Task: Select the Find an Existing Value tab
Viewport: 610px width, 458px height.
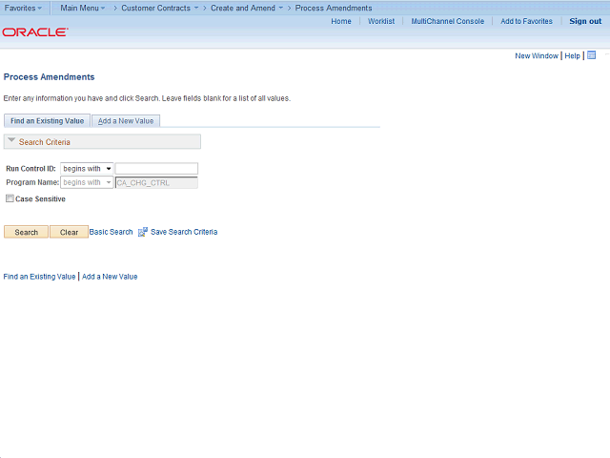Action: (x=47, y=121)
